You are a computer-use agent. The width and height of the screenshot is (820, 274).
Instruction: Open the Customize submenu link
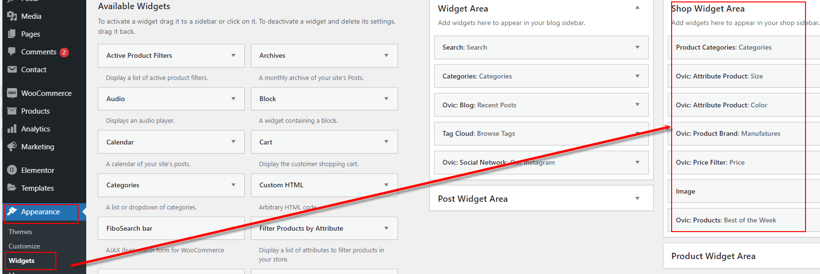[24, 246]
